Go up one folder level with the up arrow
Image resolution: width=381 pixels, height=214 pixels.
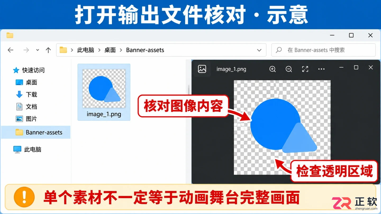pos(48,50)
